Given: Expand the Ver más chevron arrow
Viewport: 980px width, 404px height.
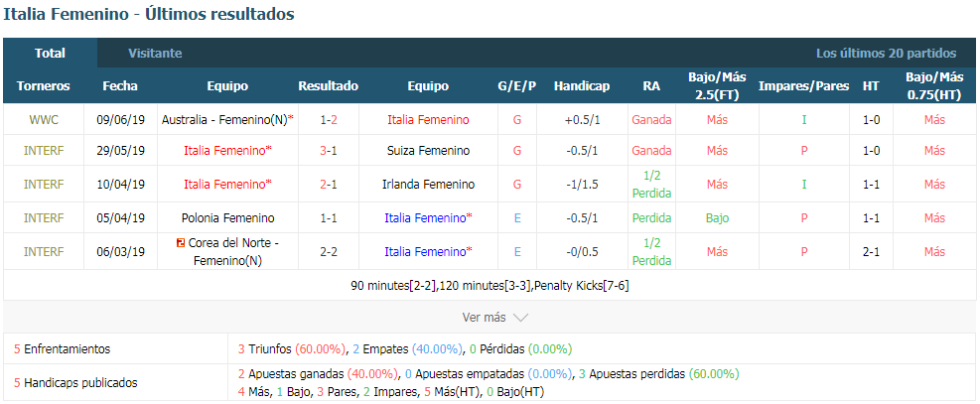Looking at the screenshot, I should pos(520,318).
